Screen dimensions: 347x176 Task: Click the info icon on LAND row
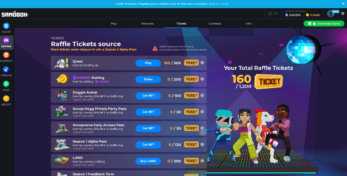(x=202, y=161)
